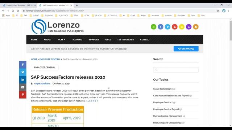Image resolution: width=232 pixels, height=130 pixels.
Task: Open the Employee Central topic link
Action: [x=162, y=103]
